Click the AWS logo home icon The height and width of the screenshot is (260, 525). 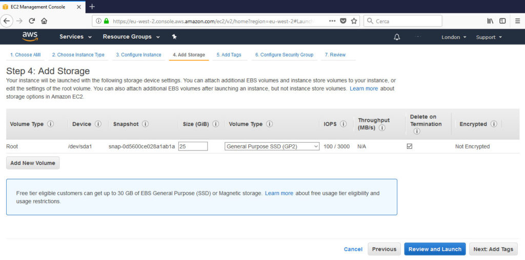(x=30, y=37)
